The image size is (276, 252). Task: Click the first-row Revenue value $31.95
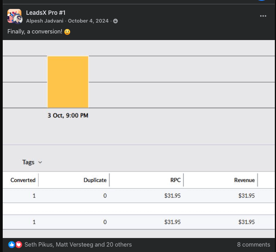point(246,196)
